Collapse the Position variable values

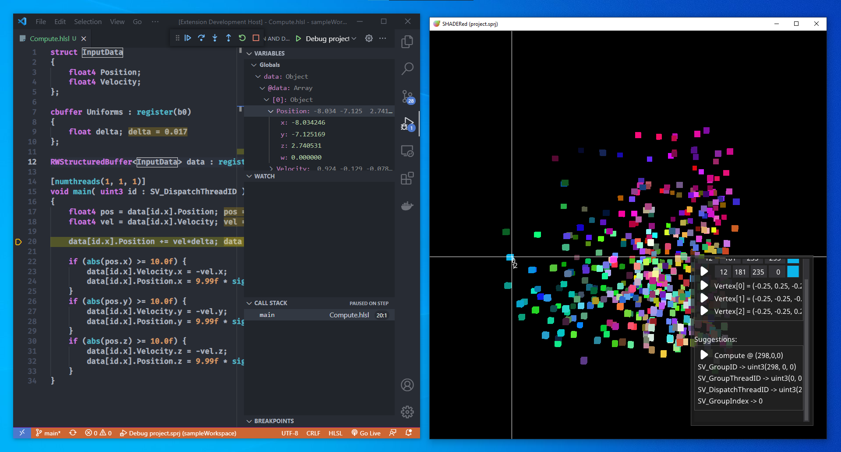270,111
